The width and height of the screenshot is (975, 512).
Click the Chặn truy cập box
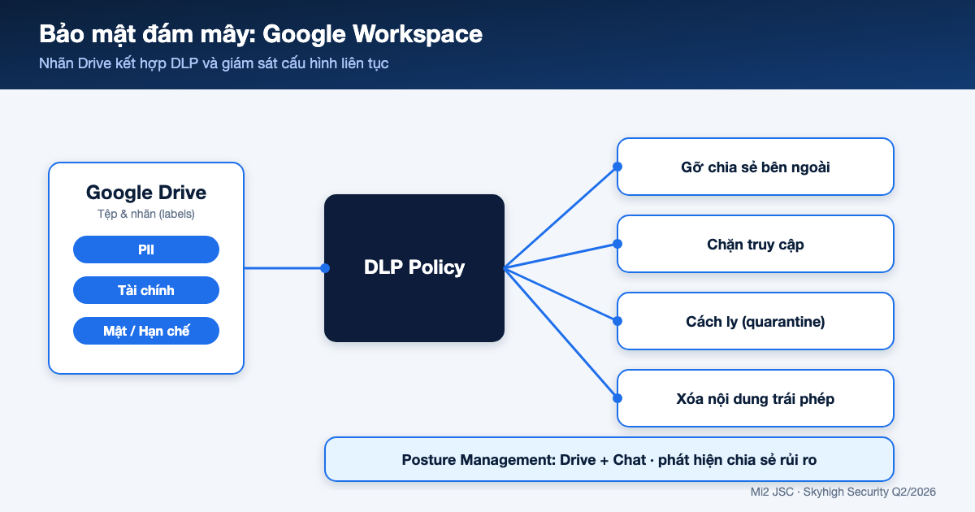tap(756, 244)
